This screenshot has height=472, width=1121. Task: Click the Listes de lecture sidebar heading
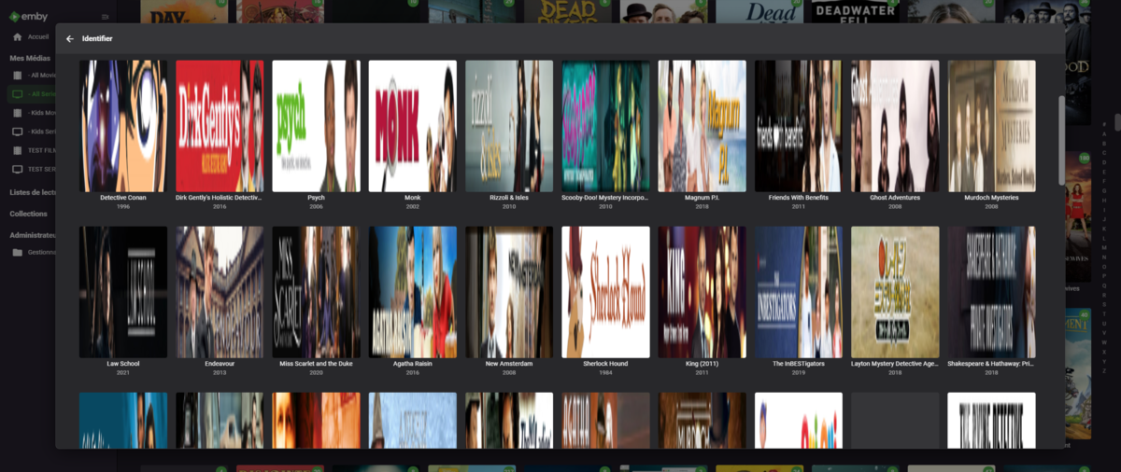pos(33,192)
